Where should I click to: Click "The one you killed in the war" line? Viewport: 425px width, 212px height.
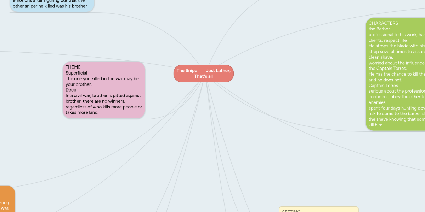[102, 78]
